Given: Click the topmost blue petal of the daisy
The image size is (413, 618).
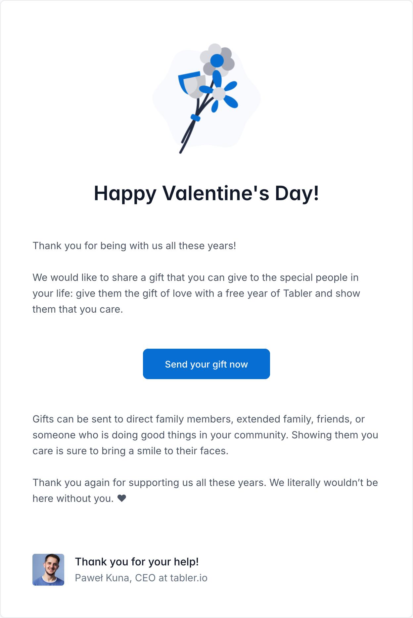Looking at the screenshot, I should [217, 78].
